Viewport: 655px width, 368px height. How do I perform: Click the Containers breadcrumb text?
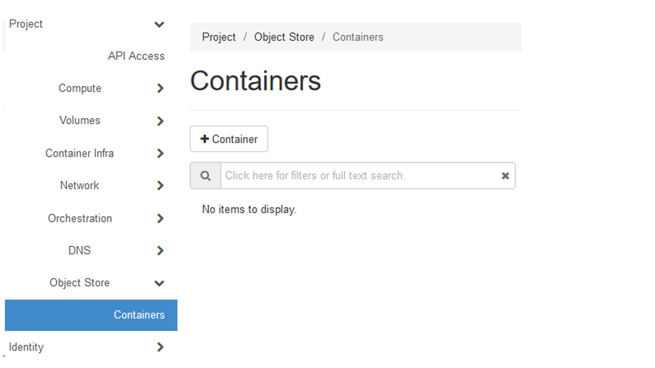(358, 37)
